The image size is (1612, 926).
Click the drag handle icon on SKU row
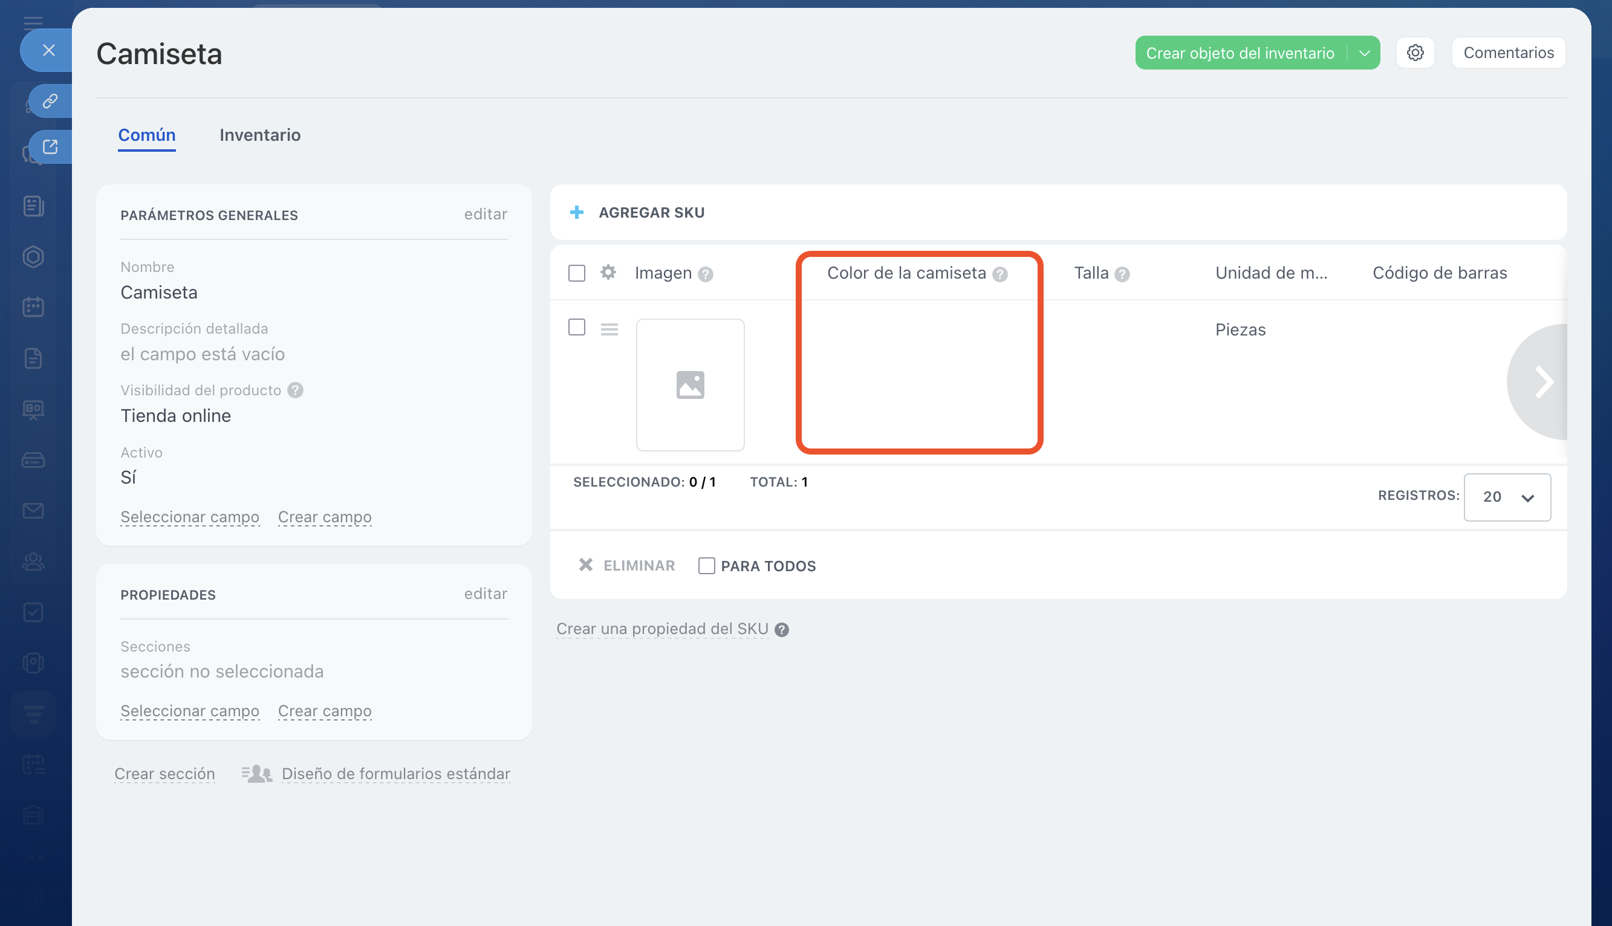click(609, 329)
